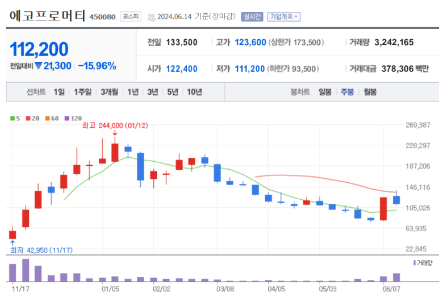Click the tallest volume bar near 11/17

[26, 270]
